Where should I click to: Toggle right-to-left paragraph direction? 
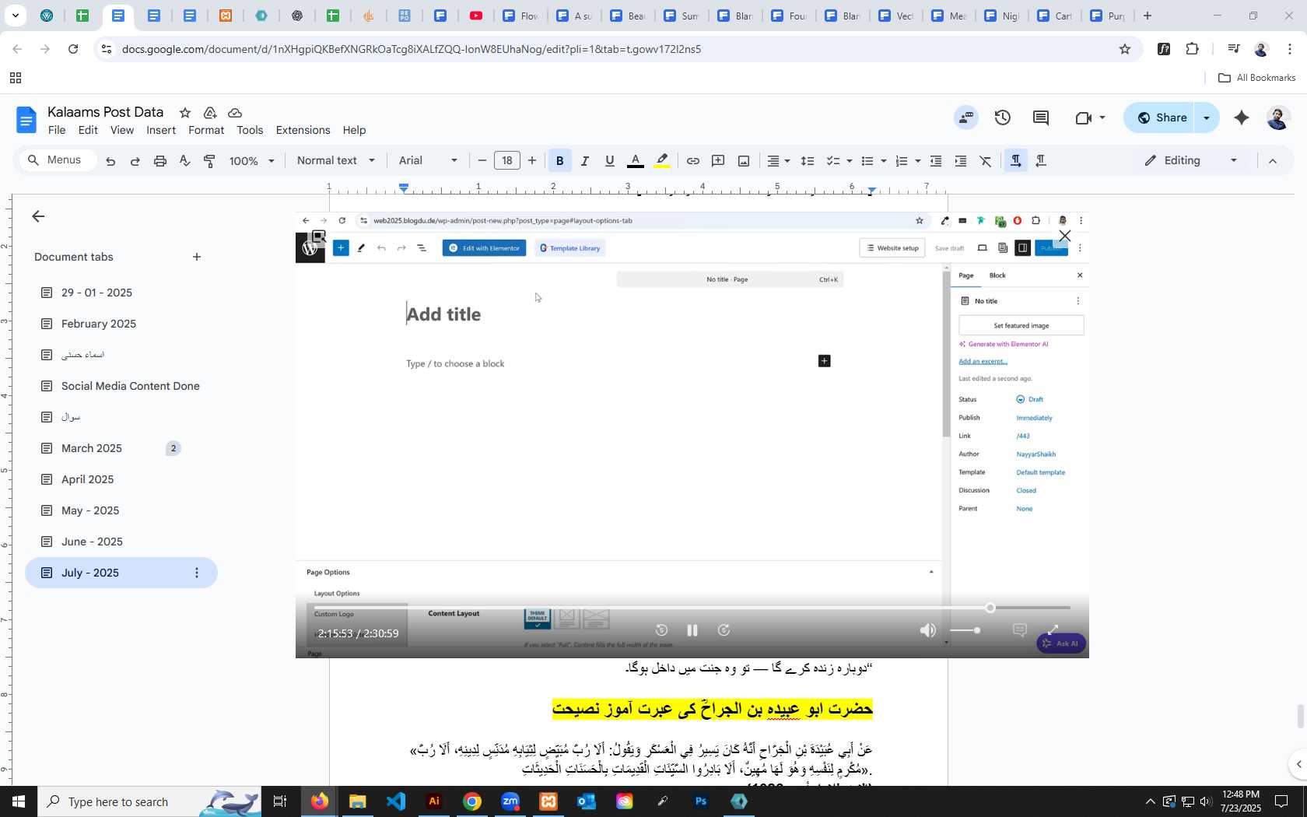pos(1041,161)
